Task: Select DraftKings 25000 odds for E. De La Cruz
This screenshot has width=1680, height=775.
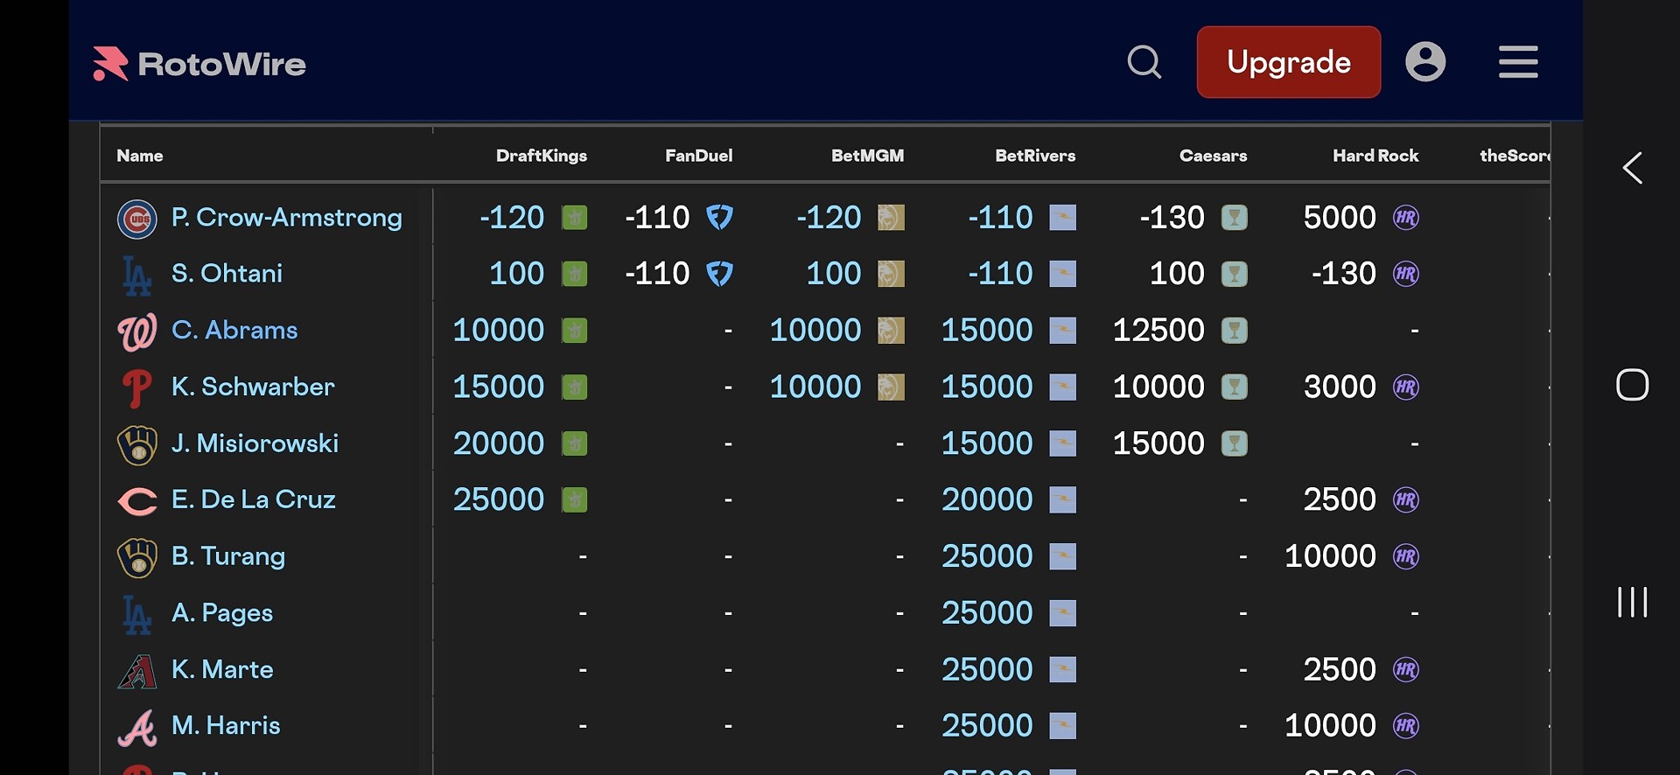Action: tap(499, 499)
